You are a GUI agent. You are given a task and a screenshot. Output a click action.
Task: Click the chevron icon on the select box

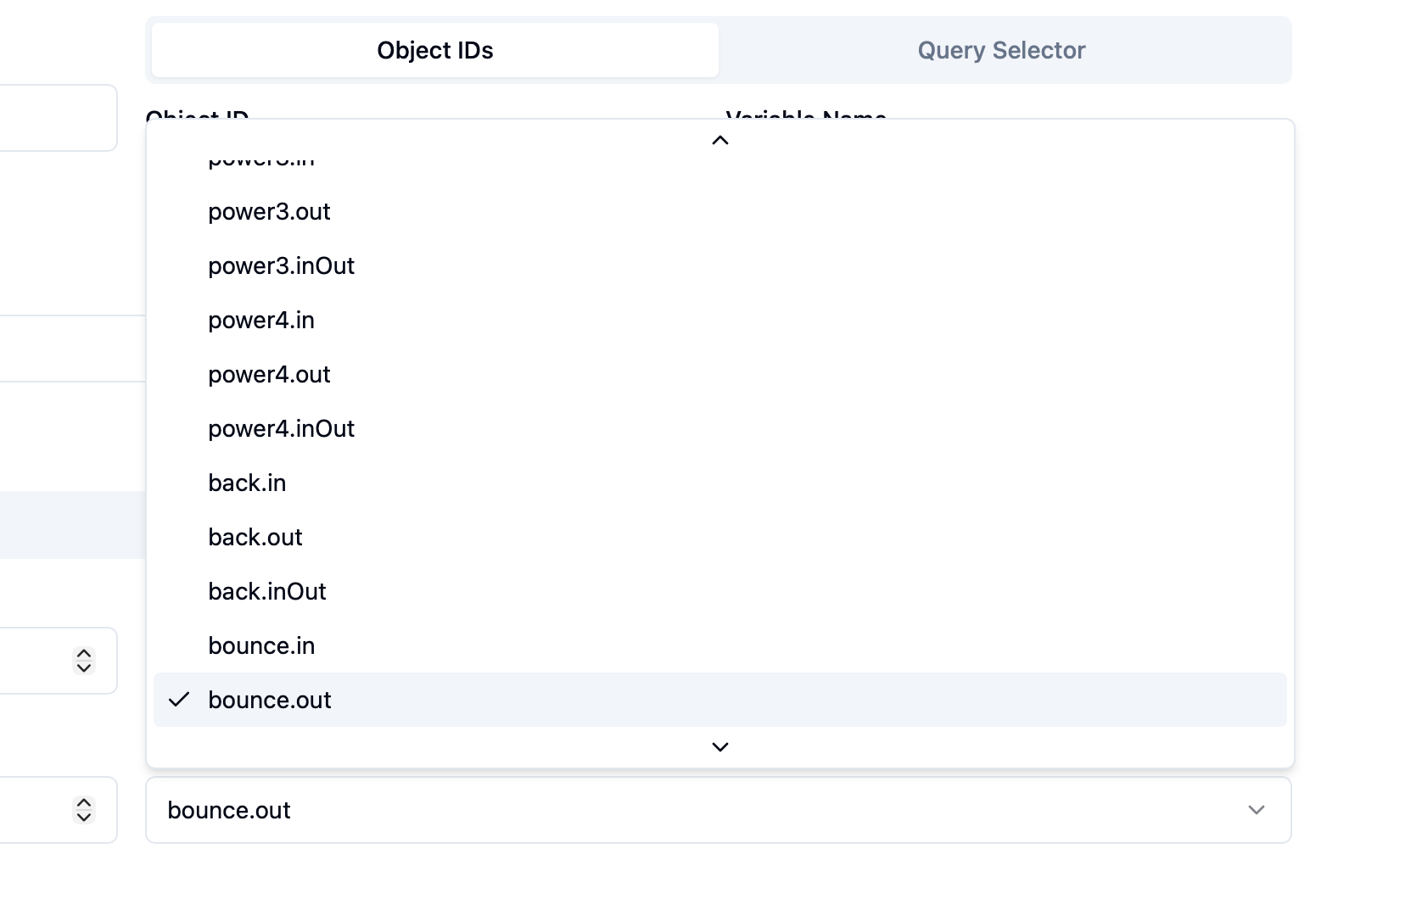pos(1257,810)
